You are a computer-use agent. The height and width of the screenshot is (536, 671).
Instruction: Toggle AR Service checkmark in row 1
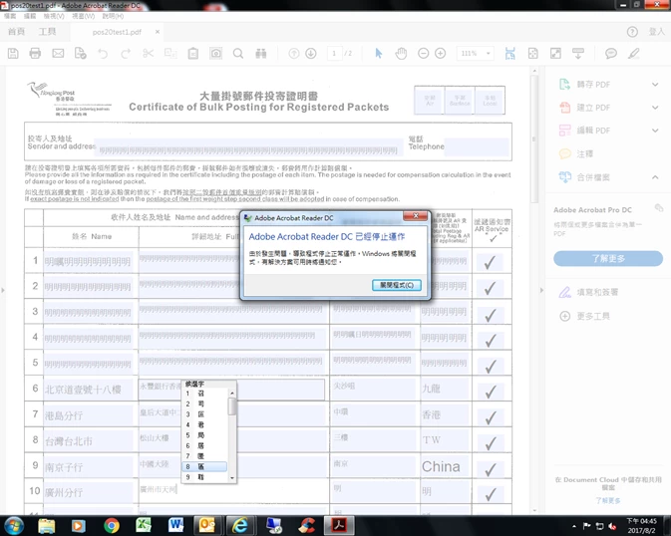point(490,262)
